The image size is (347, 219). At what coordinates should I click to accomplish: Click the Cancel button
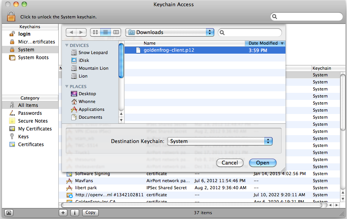(x=230, y=163)
